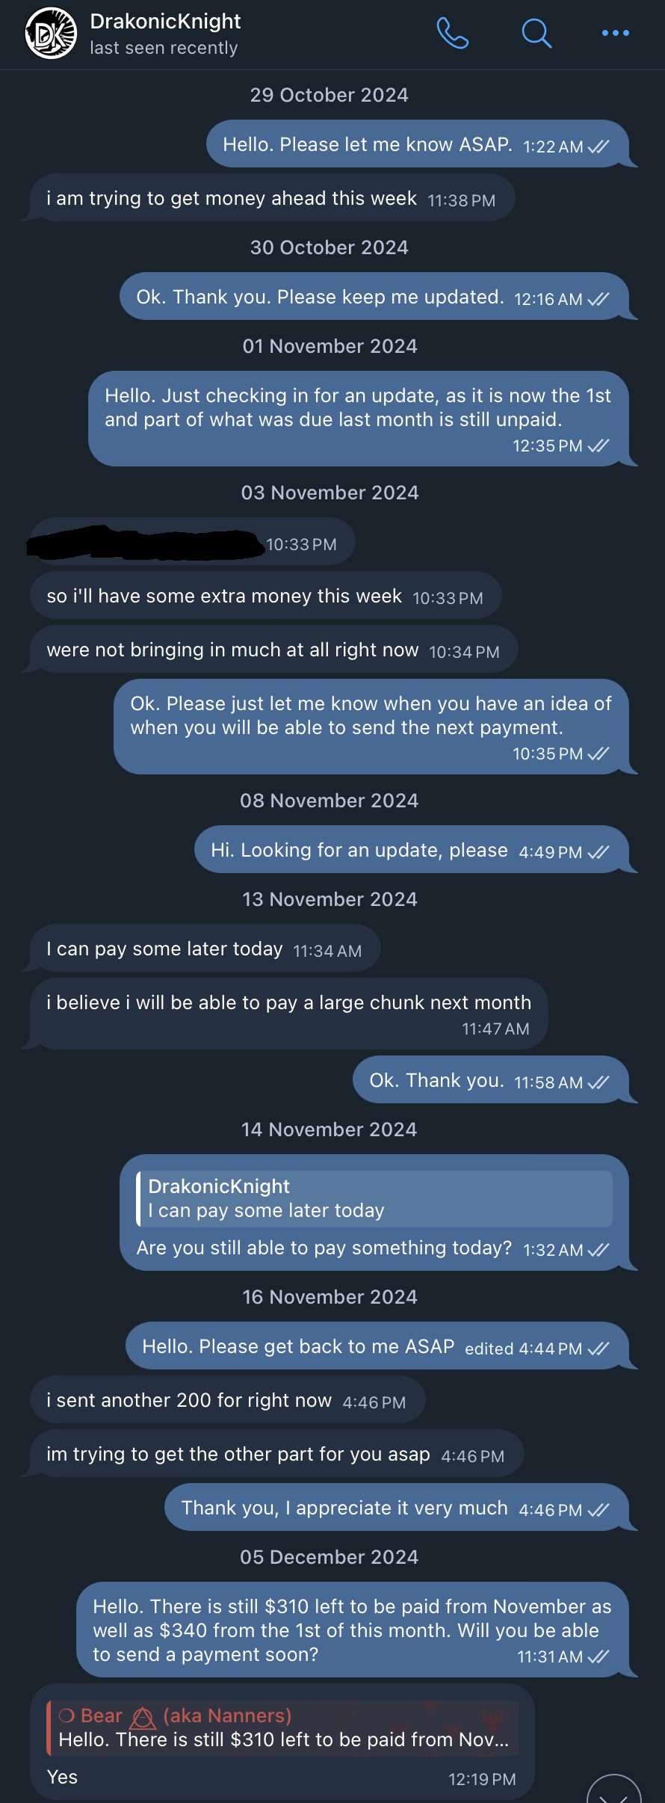
Task: Jump to latest messages with down-arrow button
Action: click(615, 1793)
